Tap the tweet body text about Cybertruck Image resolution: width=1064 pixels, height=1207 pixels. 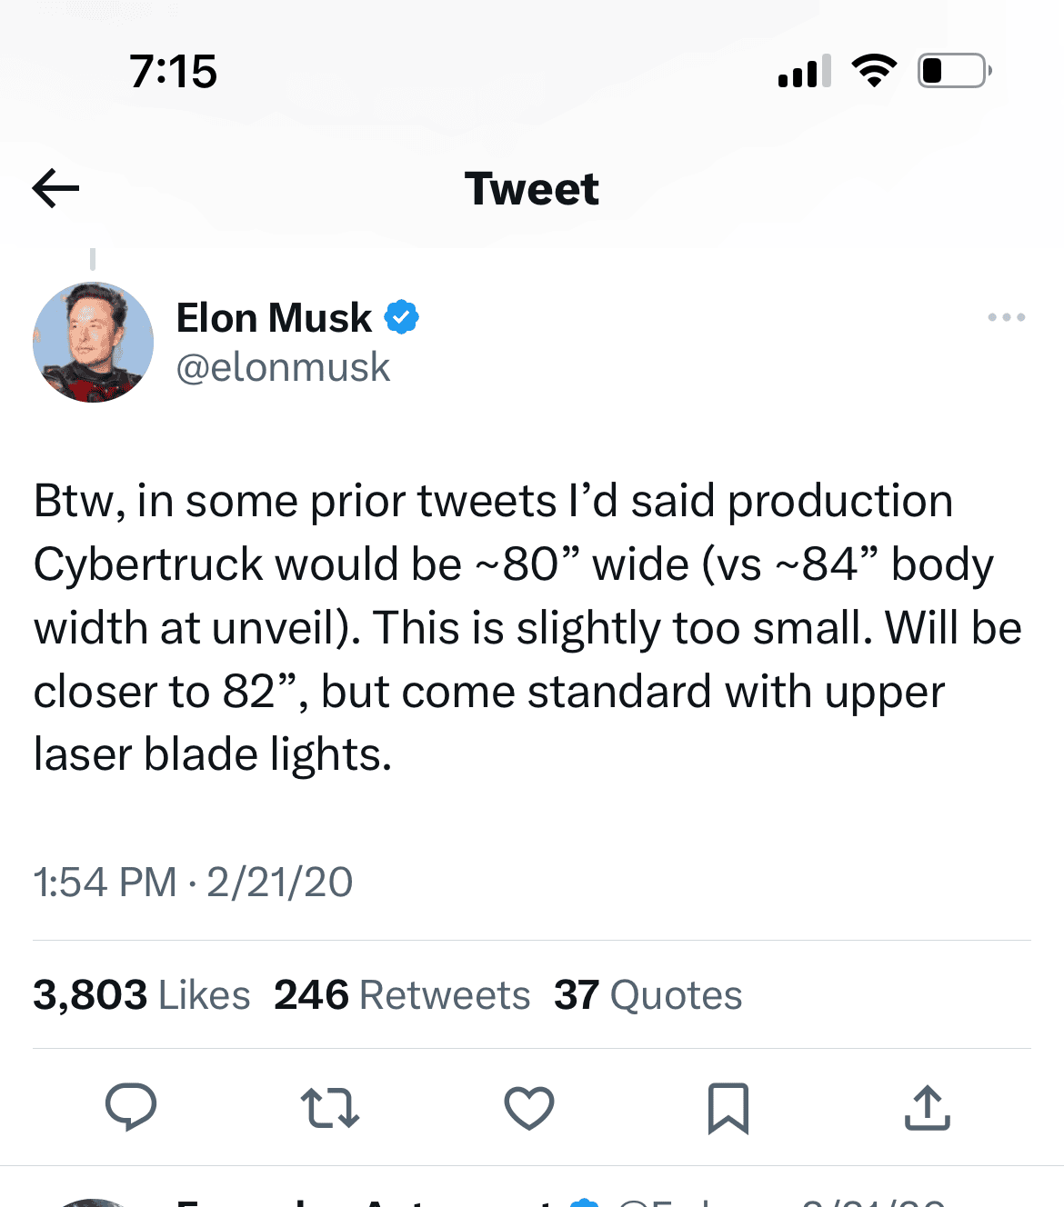[527, 628]
